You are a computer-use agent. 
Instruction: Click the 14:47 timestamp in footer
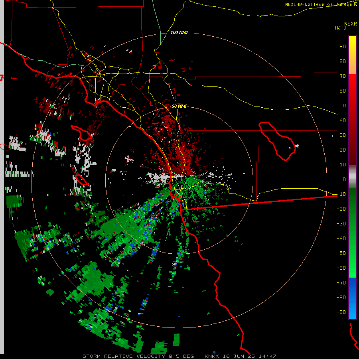(268, 356)
